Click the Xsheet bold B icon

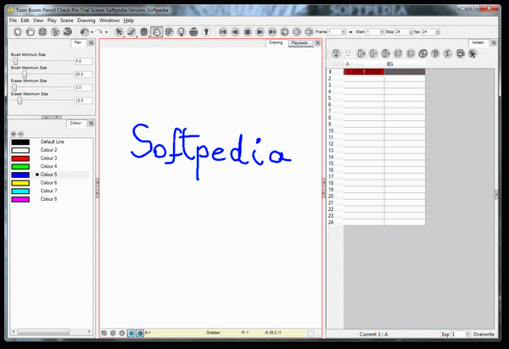pos(435,53)
